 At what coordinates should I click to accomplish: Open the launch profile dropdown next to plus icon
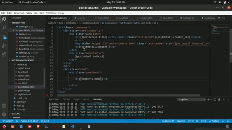[x=211, y=100]
